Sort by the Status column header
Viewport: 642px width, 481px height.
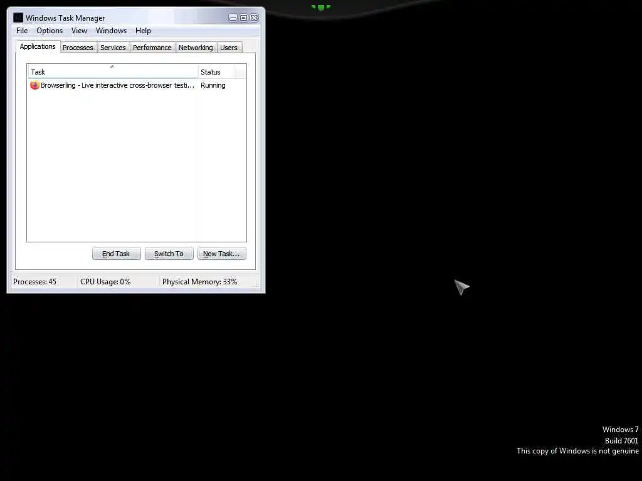coord(216,72)
